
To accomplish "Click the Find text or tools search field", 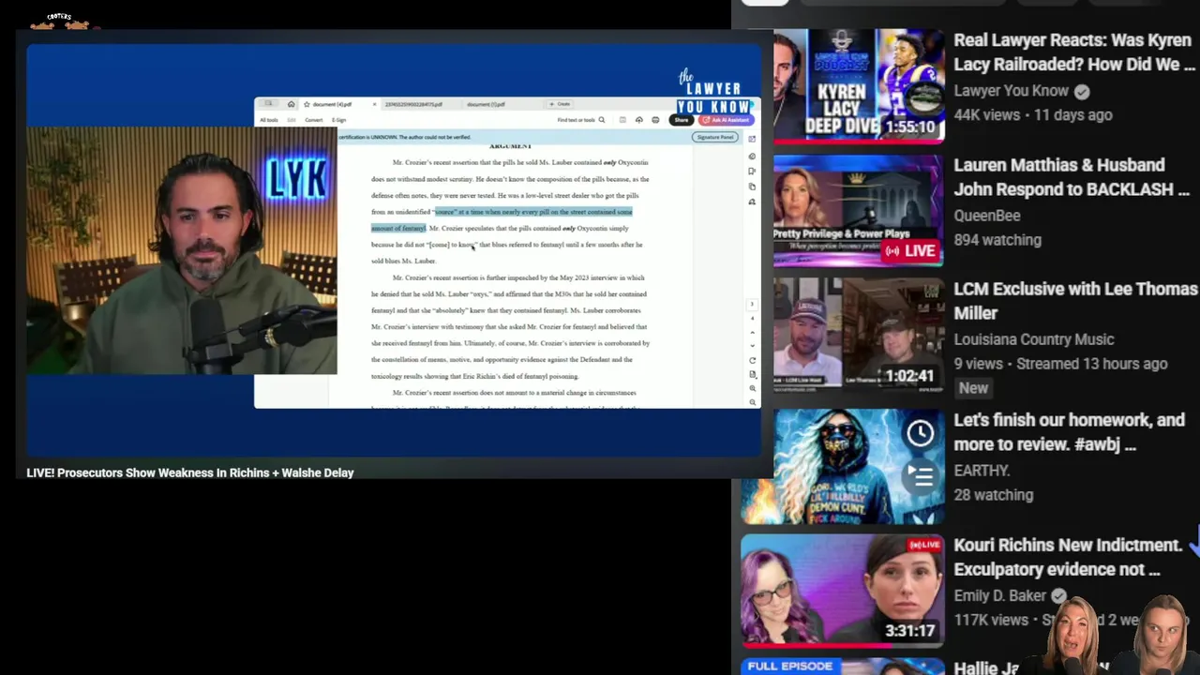I will pyautogui.click(x=581, y=120).
